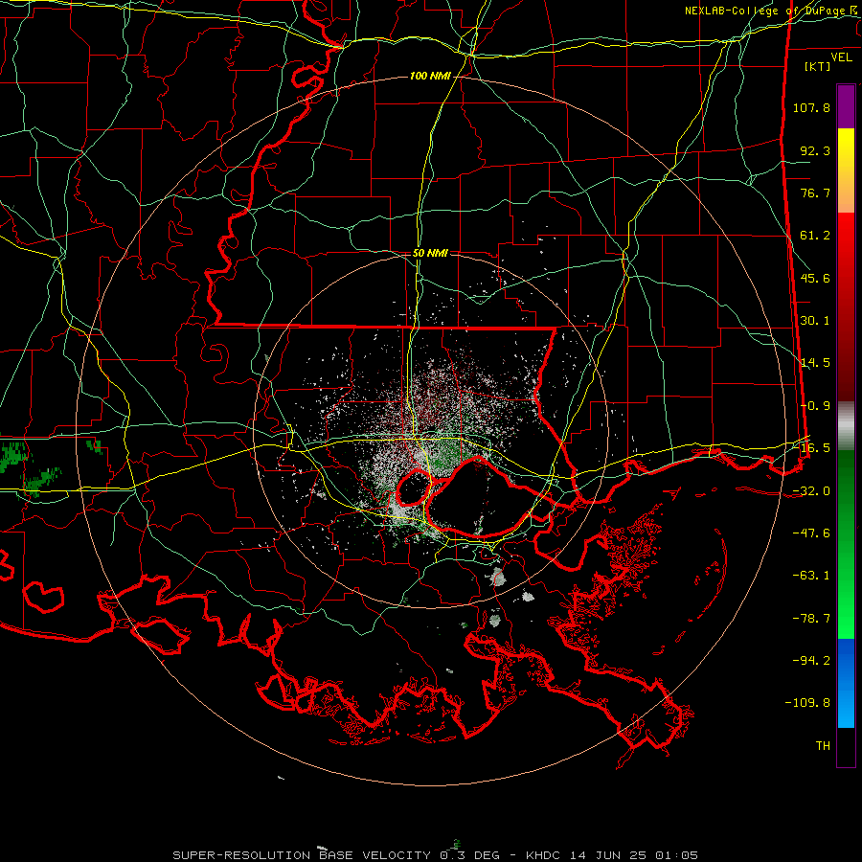Select the -63.1 scale label
Screen dimensions: 862x862
(811, 576)
